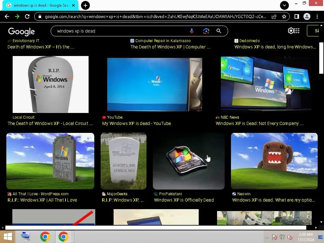Open the Google apps grid
The width and height of the screenshot is (324, 243).
coord(297,31)
